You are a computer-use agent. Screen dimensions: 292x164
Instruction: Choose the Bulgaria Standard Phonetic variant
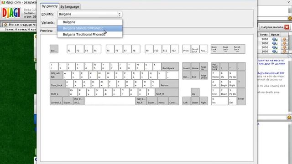90,28
